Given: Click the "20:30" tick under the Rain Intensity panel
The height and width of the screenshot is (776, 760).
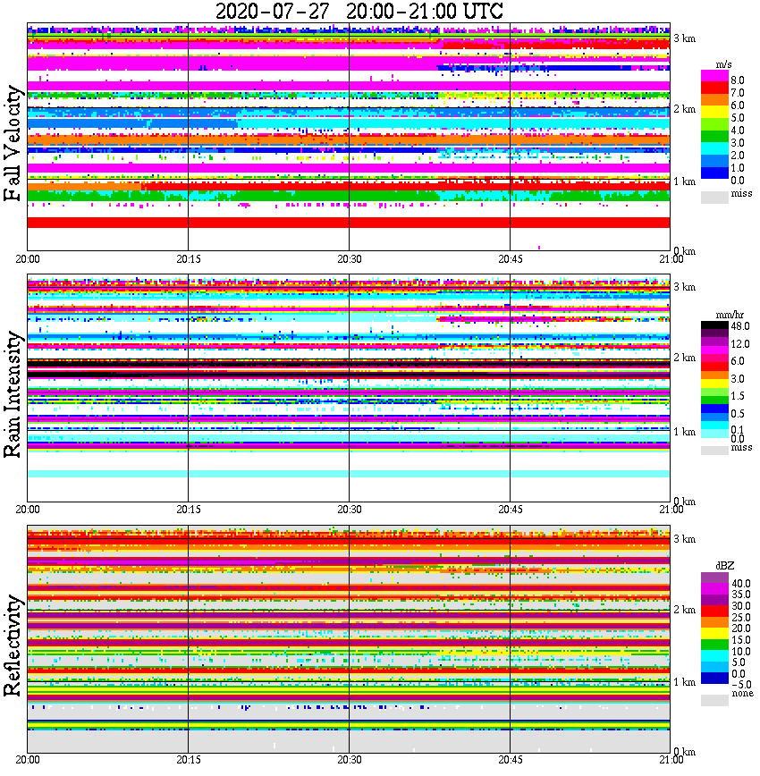Looking at the screenshot, I should [350, 510].
